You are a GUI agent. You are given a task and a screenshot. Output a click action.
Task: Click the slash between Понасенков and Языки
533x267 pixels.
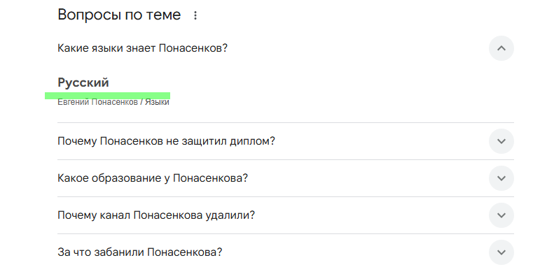pyautogui.click(x=141, y=102)
